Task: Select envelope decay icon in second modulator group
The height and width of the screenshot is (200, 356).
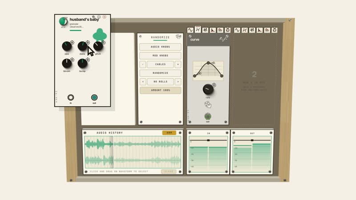Action: (259, 30)
